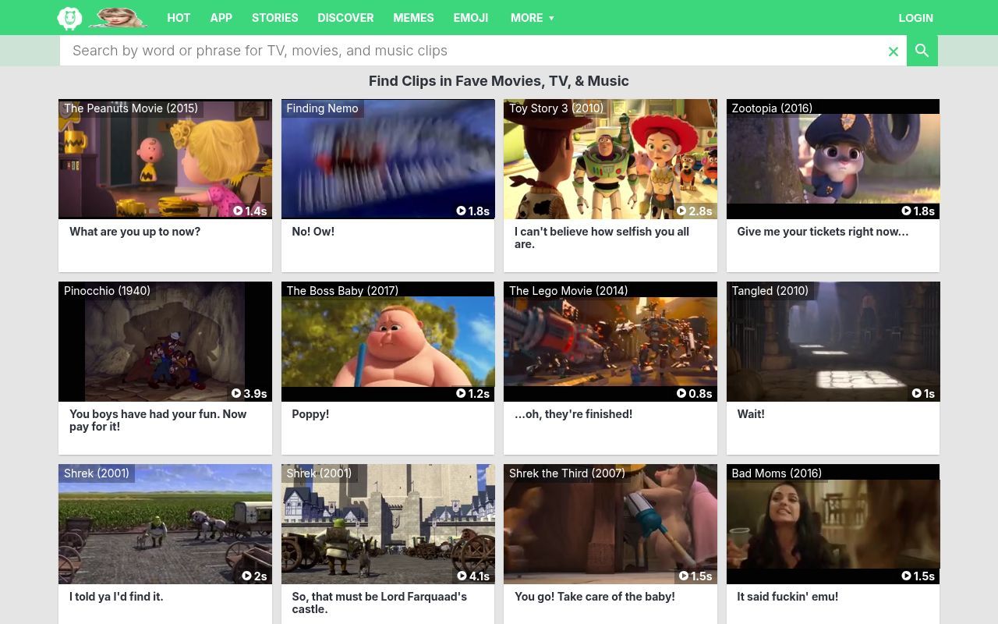Click the lion logo icon in header
Viewport: 998px width, 624px height.
[69, 18]
